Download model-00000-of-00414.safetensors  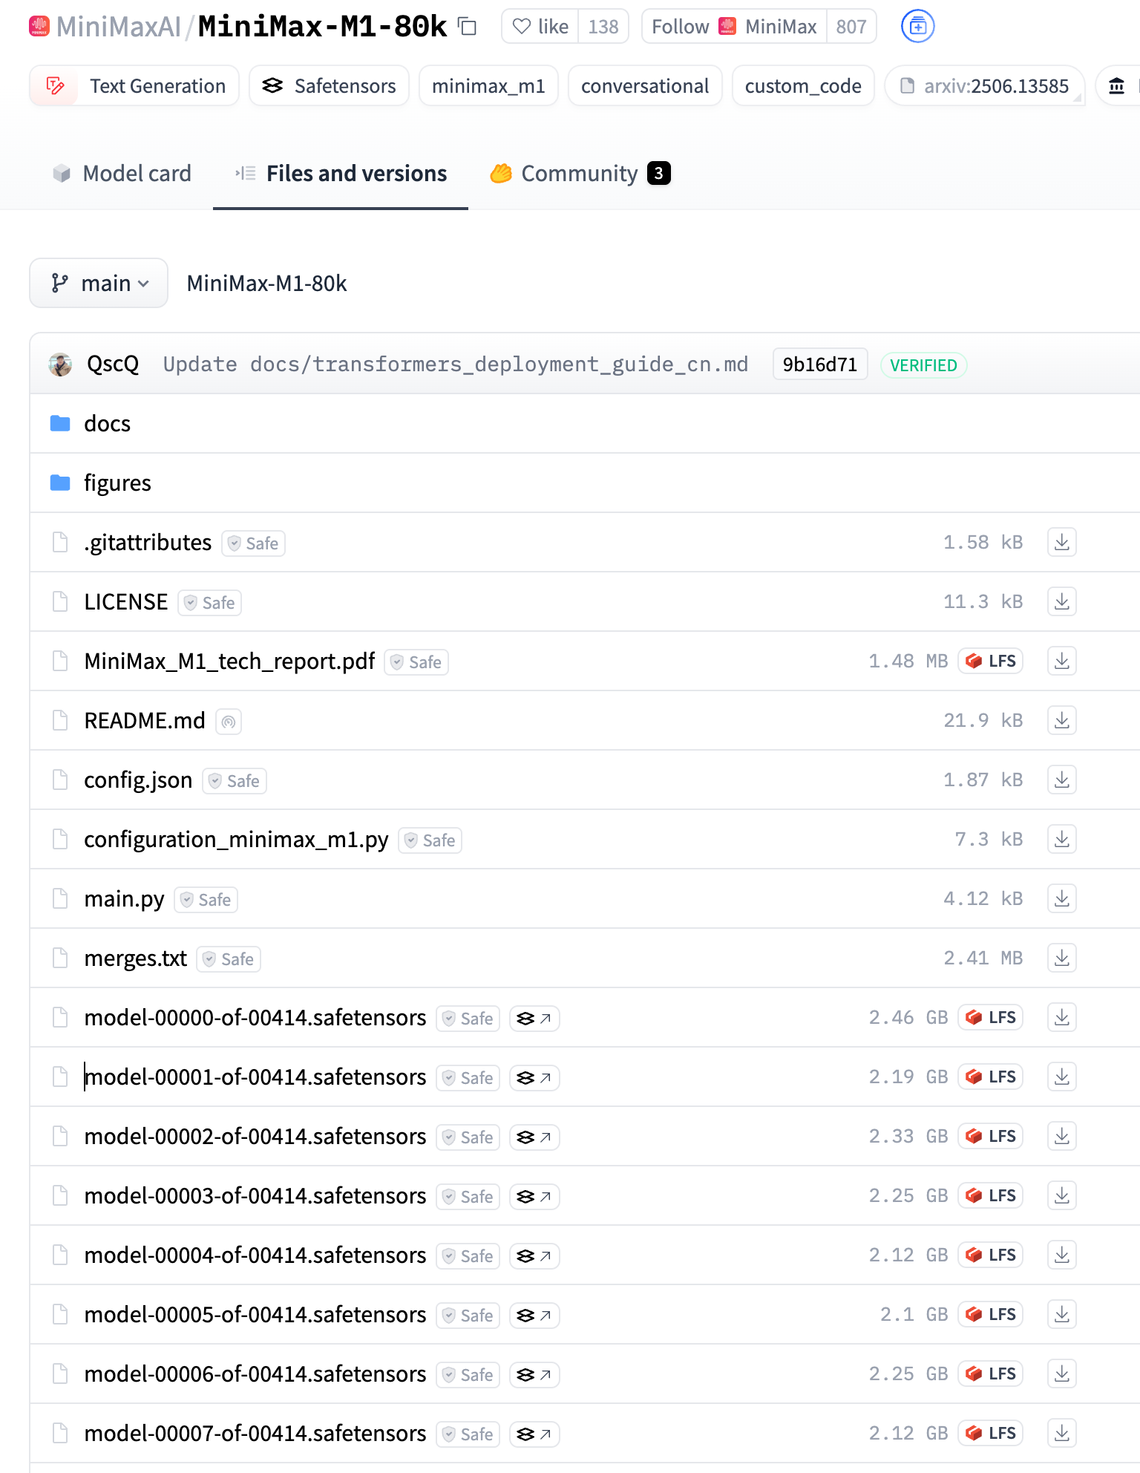[1062, 1017]
